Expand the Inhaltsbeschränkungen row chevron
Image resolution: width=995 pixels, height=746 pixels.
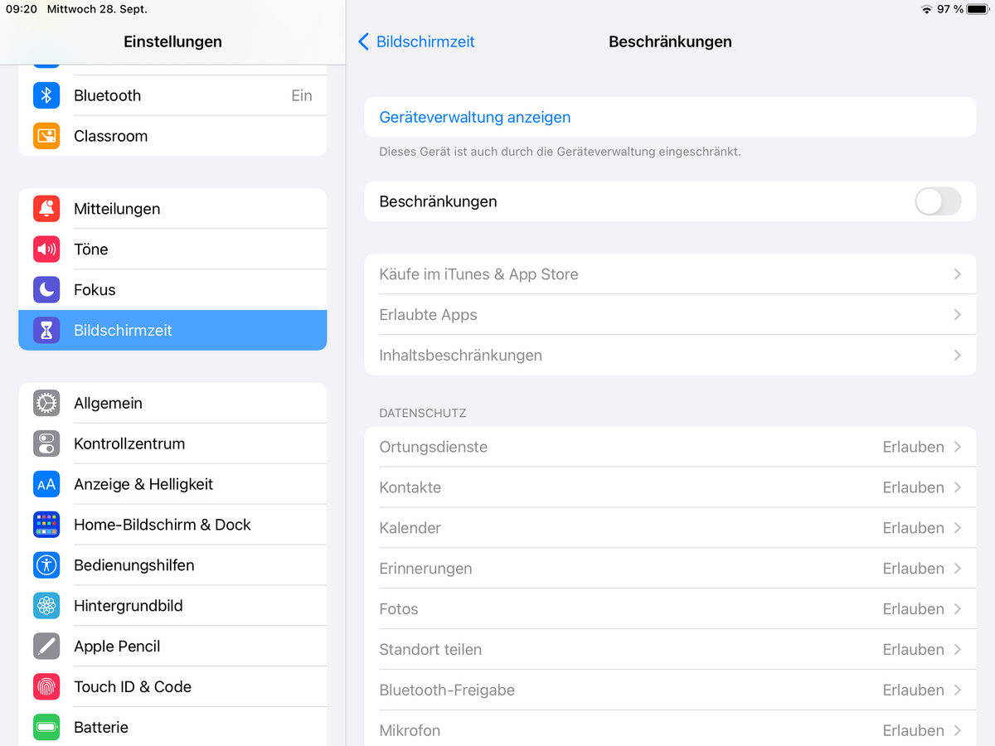click(x=957, y=356)
